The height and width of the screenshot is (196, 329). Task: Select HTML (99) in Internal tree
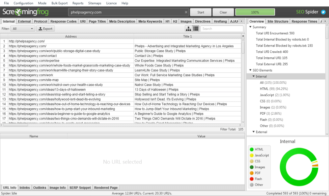[274, 89]
